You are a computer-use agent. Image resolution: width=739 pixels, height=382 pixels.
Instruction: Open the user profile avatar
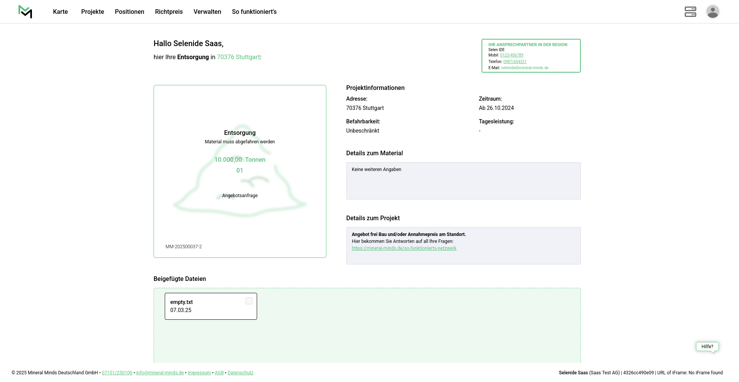coord(712,12)
